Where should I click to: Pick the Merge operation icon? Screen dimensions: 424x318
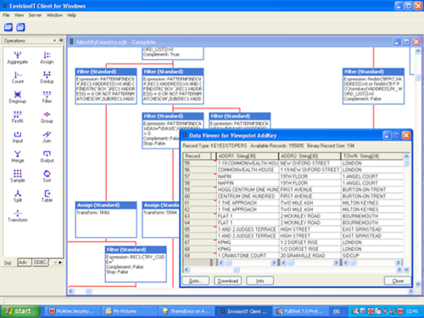[18, 157]
